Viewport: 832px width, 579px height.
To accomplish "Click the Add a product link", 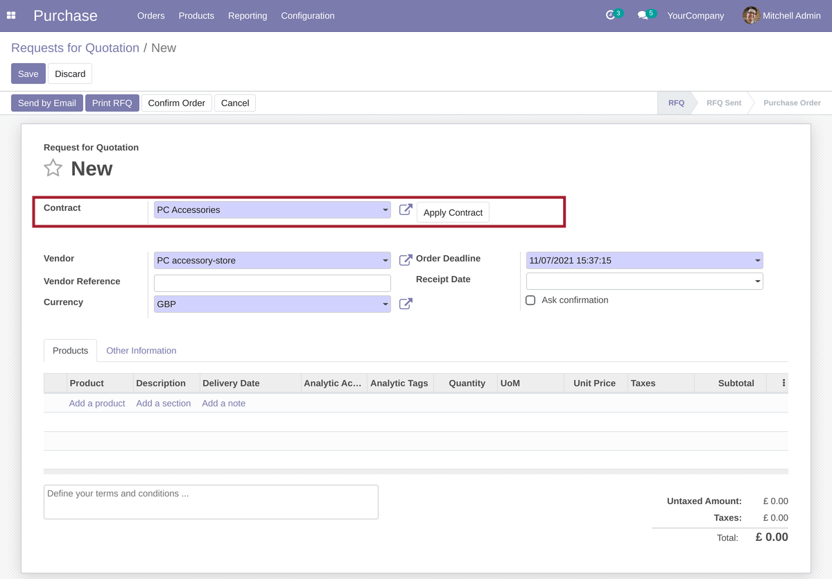I will point(97,404).
